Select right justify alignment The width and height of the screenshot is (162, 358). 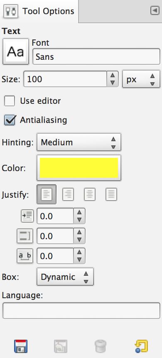point(68,194)
